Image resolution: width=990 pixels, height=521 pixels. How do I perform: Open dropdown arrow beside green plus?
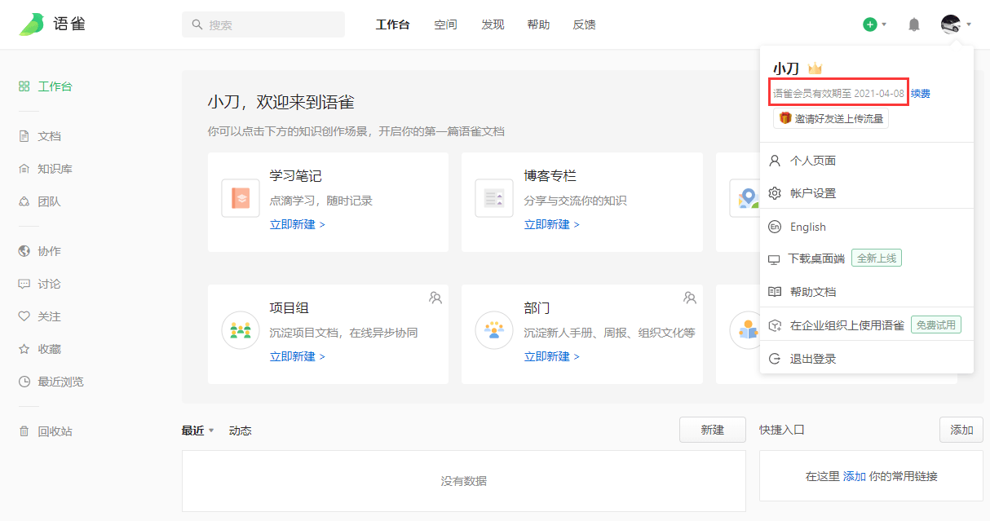tap(884, 24)
